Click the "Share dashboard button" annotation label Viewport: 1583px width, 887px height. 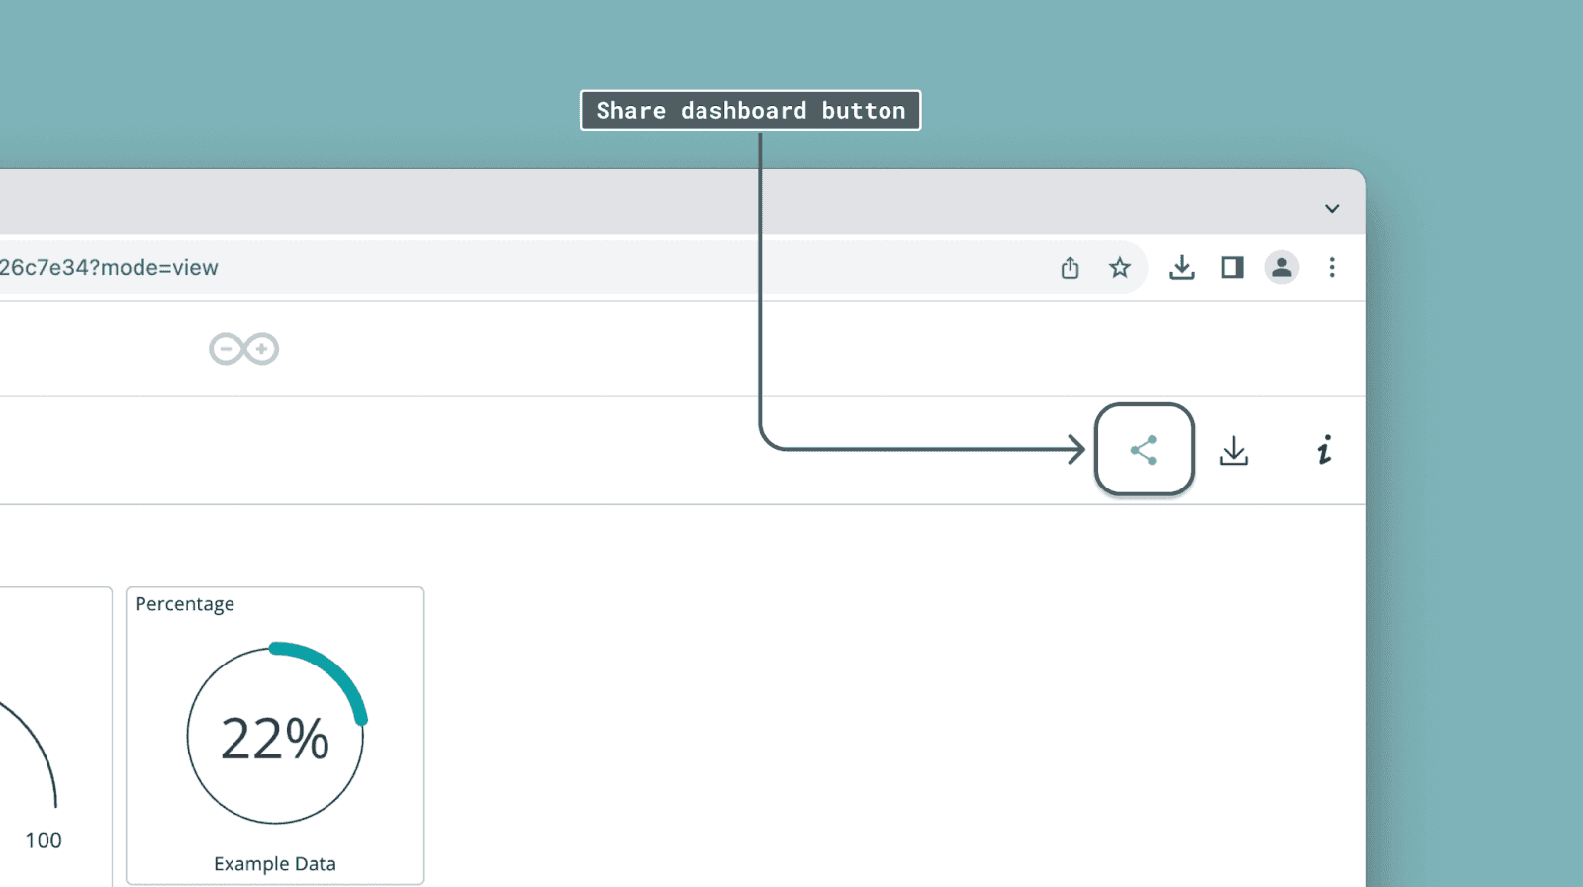(750, 111)
